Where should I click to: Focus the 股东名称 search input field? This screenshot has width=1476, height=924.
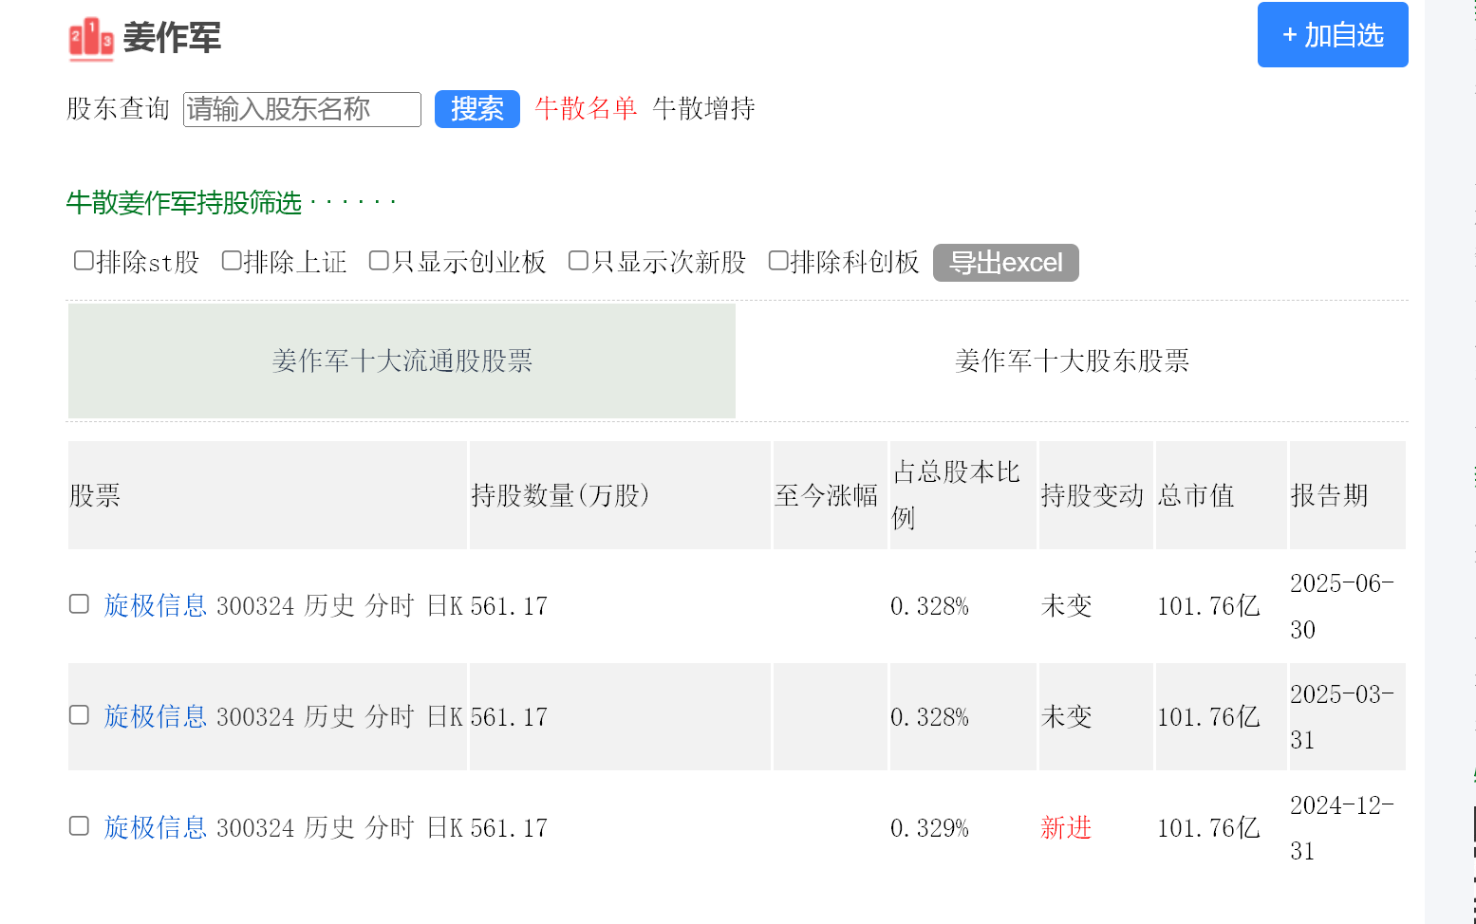(302, 109)
